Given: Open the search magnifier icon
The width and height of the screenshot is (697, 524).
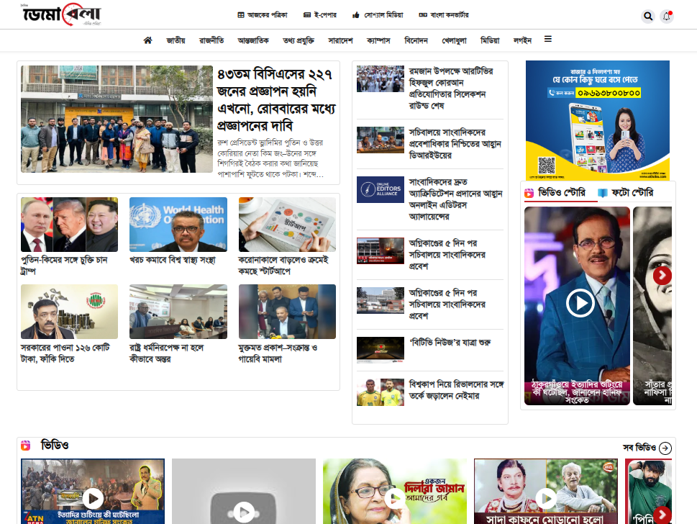Looking at the screenshot, I should click(x=648, y=16).
